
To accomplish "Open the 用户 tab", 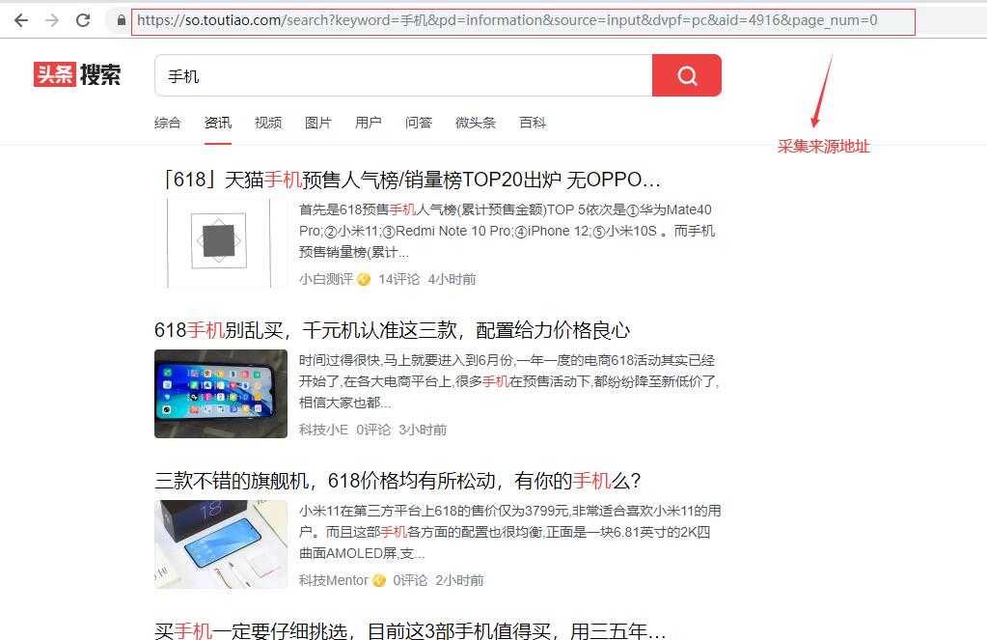I will coord(369,123).
